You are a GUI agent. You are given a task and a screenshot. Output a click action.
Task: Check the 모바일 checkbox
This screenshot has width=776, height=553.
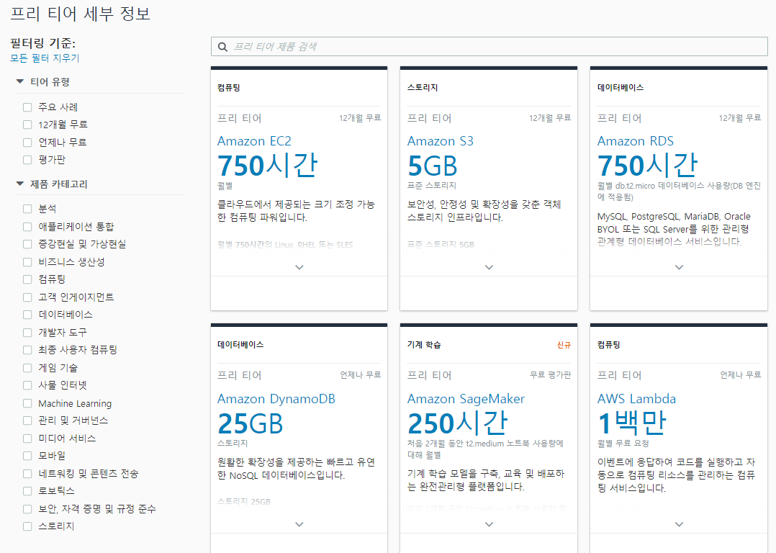click(27, 456)
